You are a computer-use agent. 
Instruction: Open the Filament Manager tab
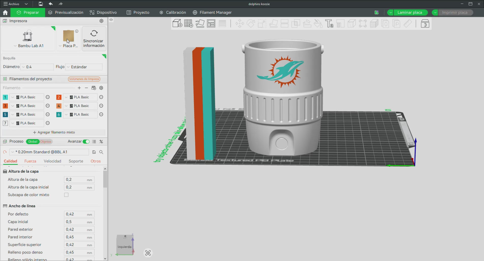click(x=212, y=12)
